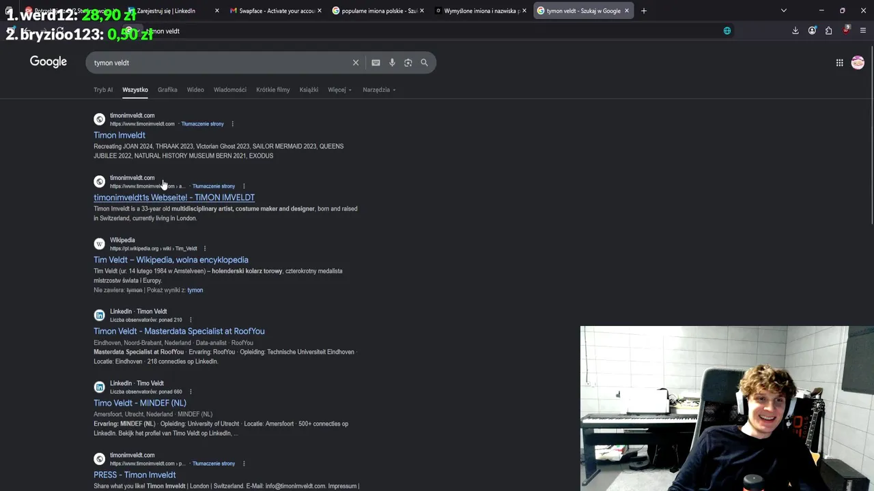This screenshot has height=491, width=874.
Task: Click the 'tymon' show-results link
Action: tap(195, 291)
